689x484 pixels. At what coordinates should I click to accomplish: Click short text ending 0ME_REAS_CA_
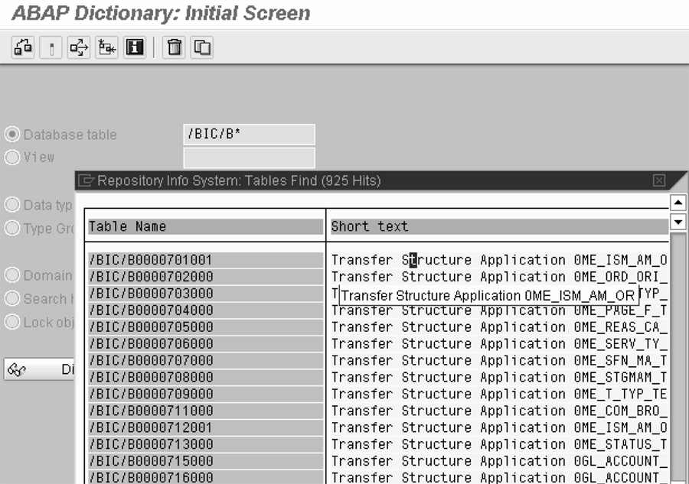pyautogui.click(x=500, y=327)
